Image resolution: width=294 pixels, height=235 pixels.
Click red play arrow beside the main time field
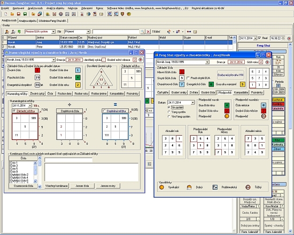pyautogui.click(x=289, y=38)
